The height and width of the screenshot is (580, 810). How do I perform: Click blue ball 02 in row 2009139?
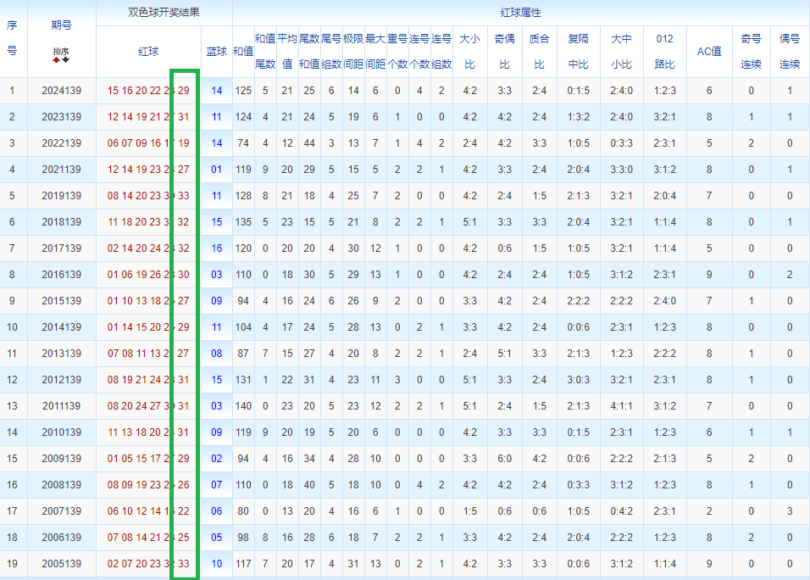point(216,459)
